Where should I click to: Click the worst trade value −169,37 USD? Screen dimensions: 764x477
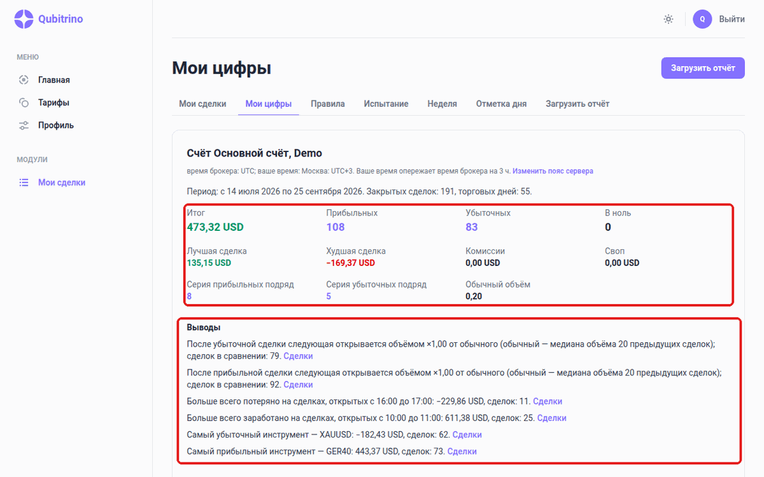pyautogui.click(x=351, y=263)
